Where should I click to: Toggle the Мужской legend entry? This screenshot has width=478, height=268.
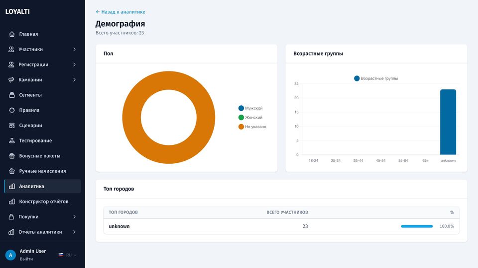250,108
